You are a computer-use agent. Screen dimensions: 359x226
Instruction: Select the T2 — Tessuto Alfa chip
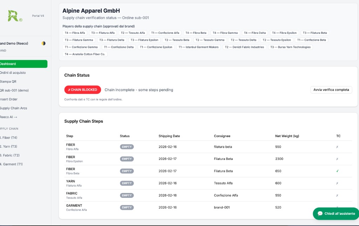[133, 33]
